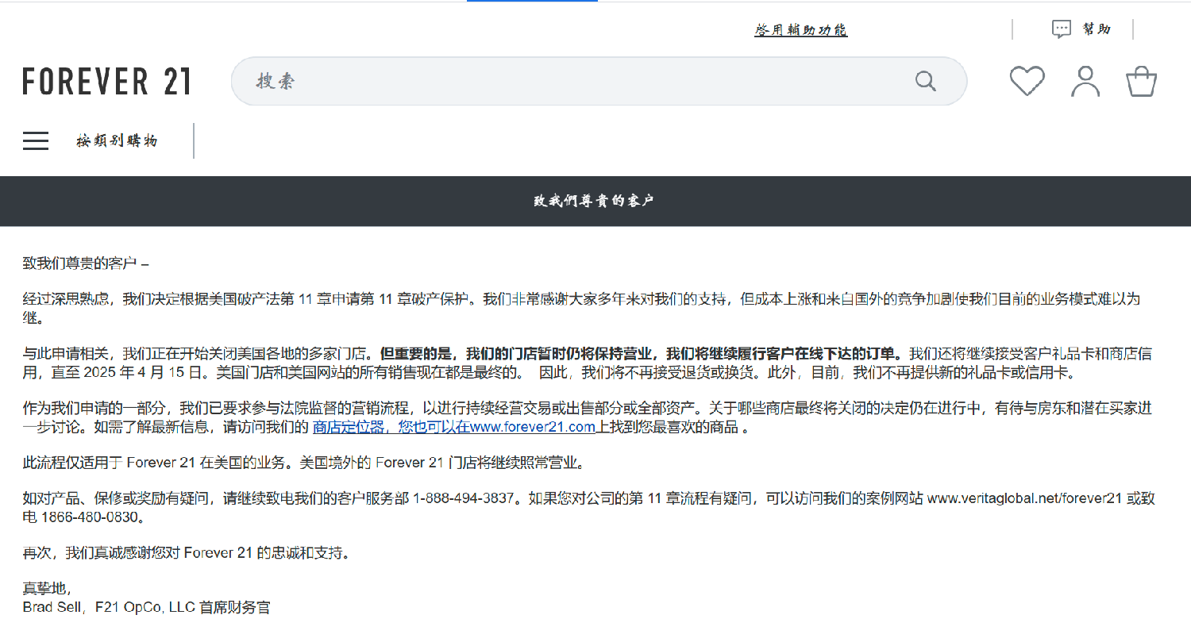Focus the 搜索 search field

click(599, 81)
